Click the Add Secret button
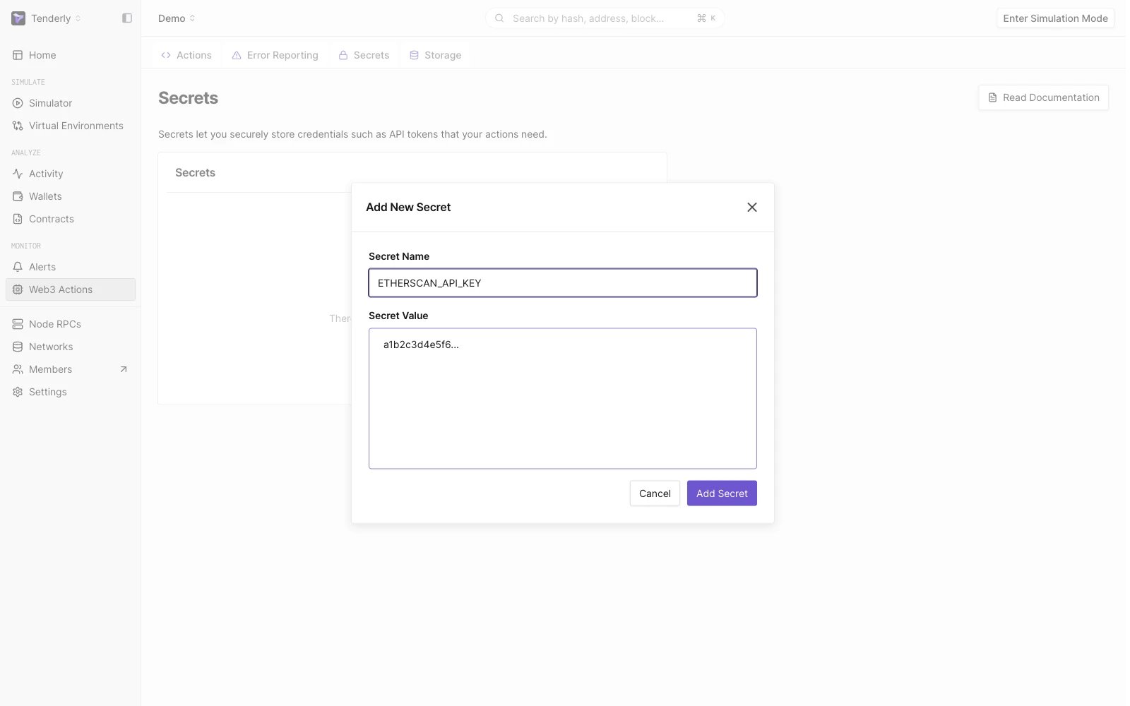 click(x=722, y=493)
